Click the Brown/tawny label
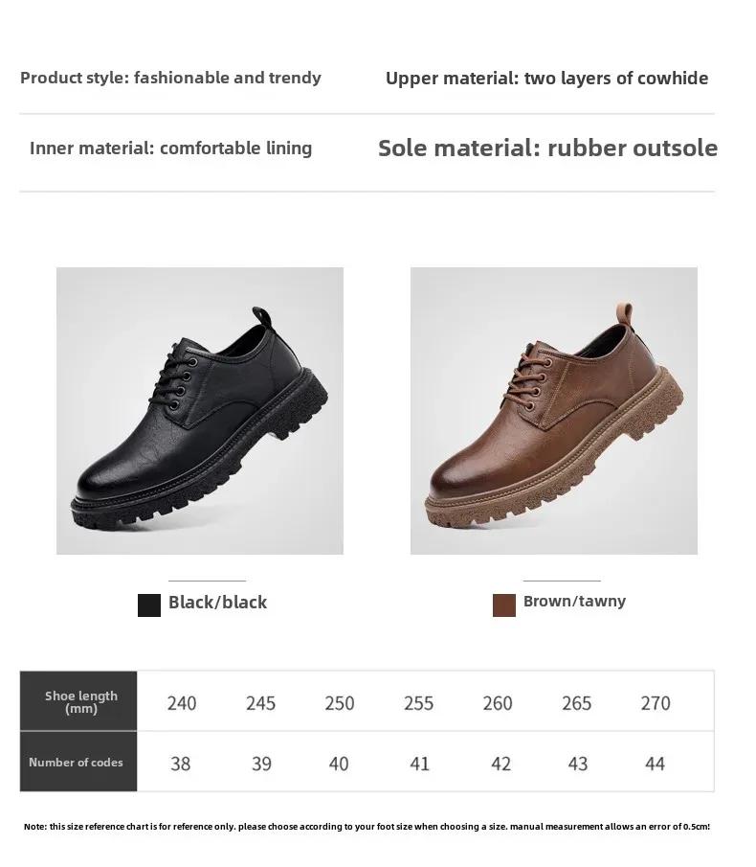The height and width of the screenshot is (867, 756). point(574,601)
